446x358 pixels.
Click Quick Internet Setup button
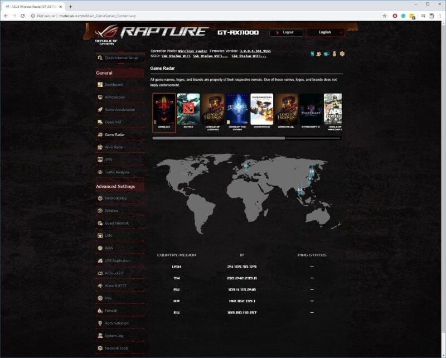120,58
